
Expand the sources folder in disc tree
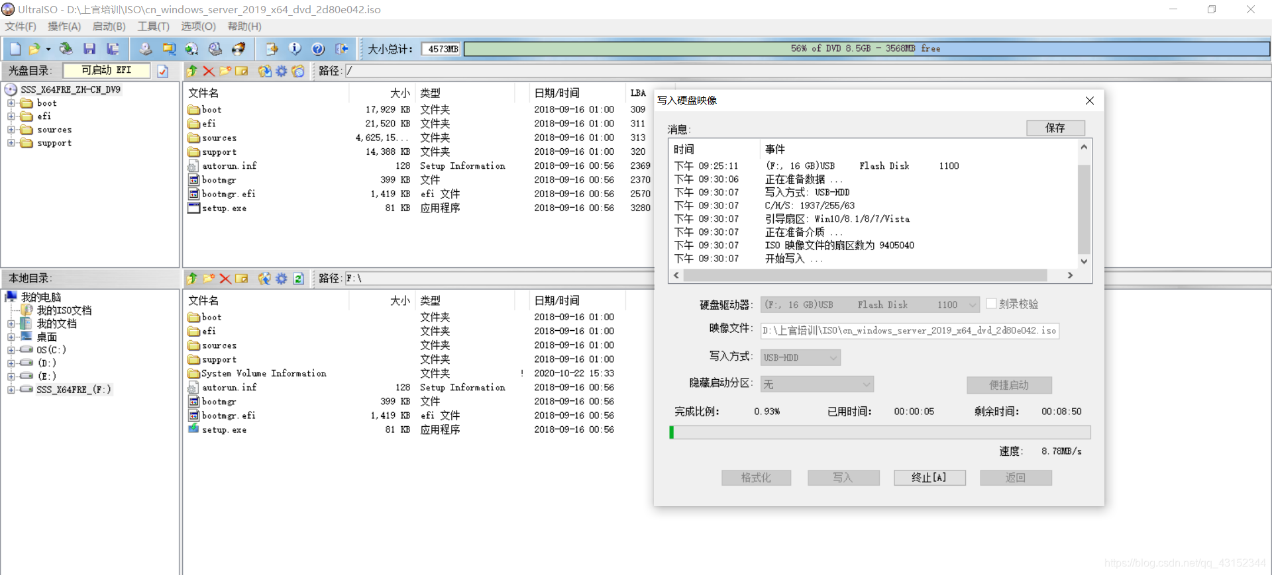[x=11, y=130]
